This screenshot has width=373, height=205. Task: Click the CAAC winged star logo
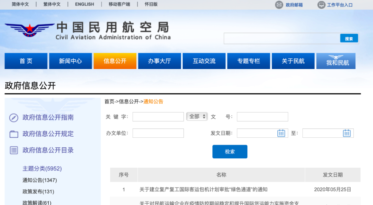29,30
